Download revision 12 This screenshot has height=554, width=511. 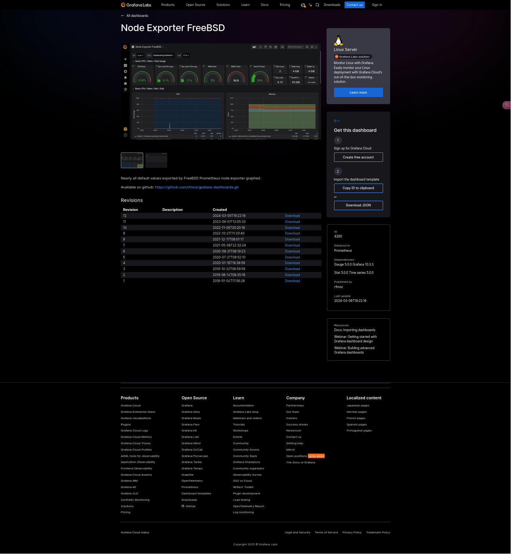tap(293, 216)
